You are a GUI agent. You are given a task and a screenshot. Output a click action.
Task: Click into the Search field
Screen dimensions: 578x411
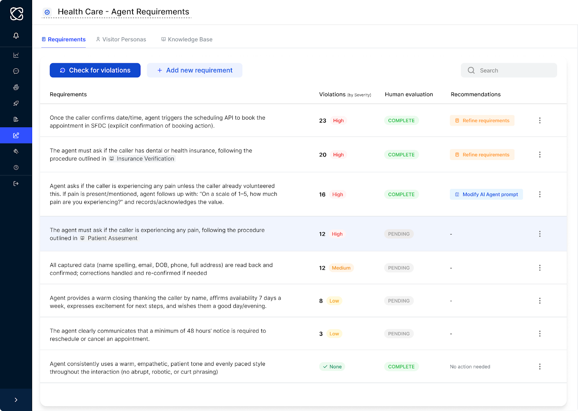point(509,70)
